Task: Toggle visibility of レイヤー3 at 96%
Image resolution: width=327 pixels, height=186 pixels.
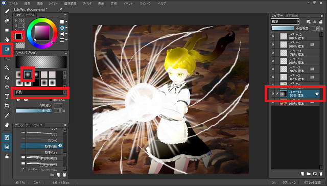Action: (x=273, y=69)
